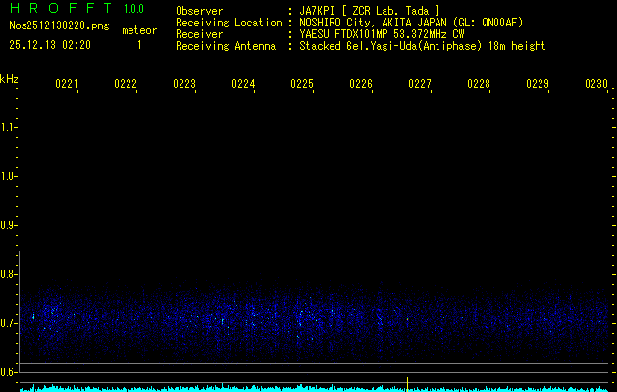This screenshot has height=392, width=617.
Task: Click the 0.7 frequency axis label
Action: [x=9, y=322]
